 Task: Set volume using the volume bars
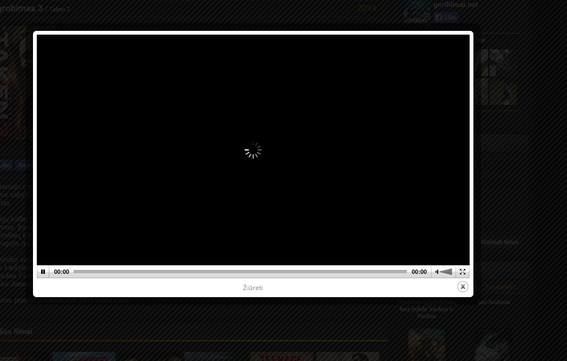point(446,272)
